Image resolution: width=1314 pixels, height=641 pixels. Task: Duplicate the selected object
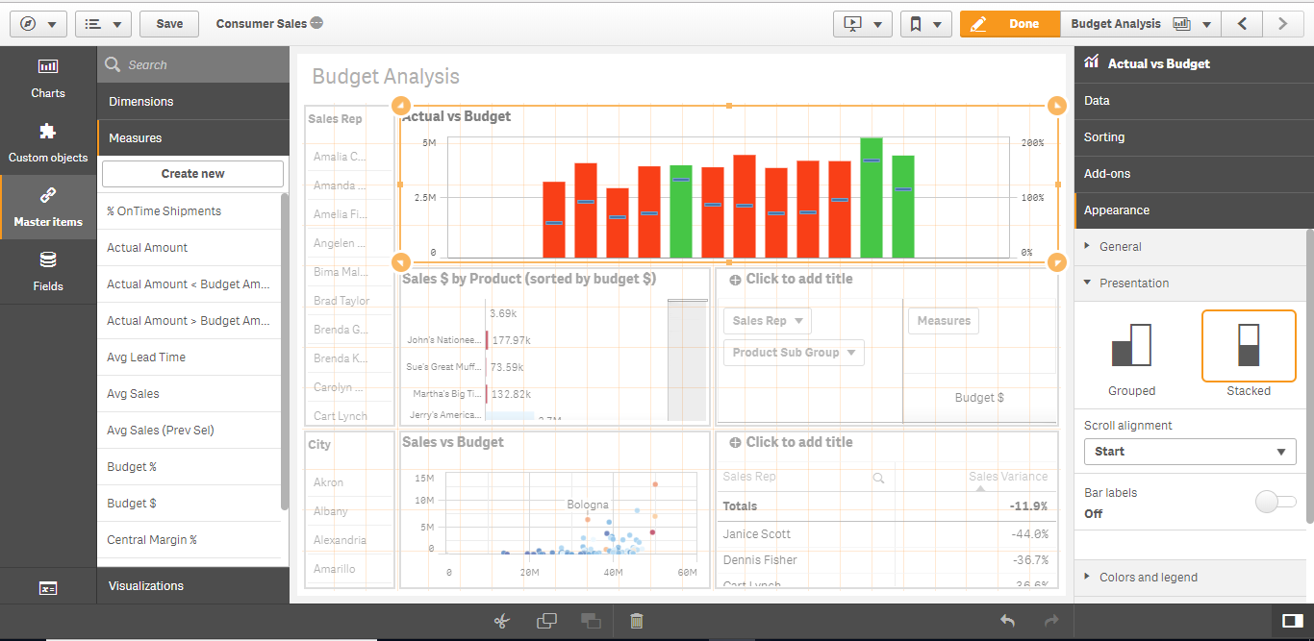coord(546,621)
